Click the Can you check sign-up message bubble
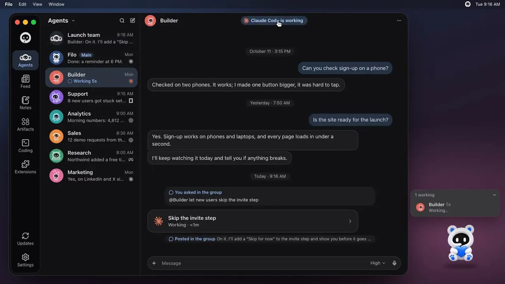Viewport: 505px width, 284px height. pyautogui.click(x=345, y=68)
